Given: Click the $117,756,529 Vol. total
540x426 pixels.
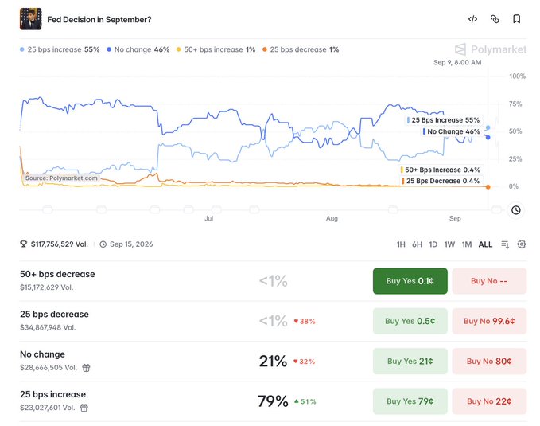Looking at the screenshot, I should pos(60,244).
